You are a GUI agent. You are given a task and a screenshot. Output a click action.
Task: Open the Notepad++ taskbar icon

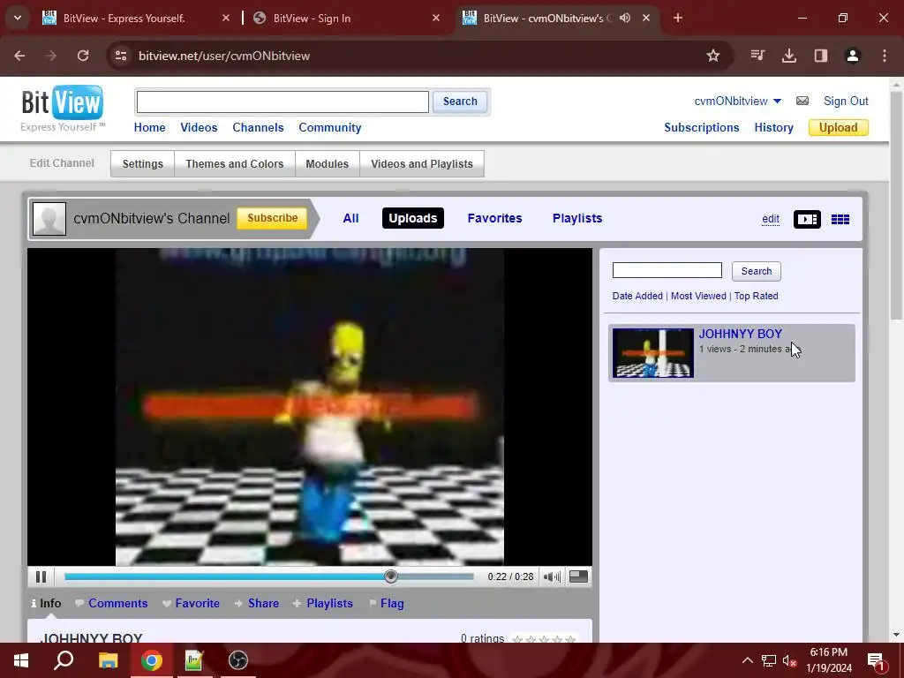pyautogui.click(x=193, y=660)
